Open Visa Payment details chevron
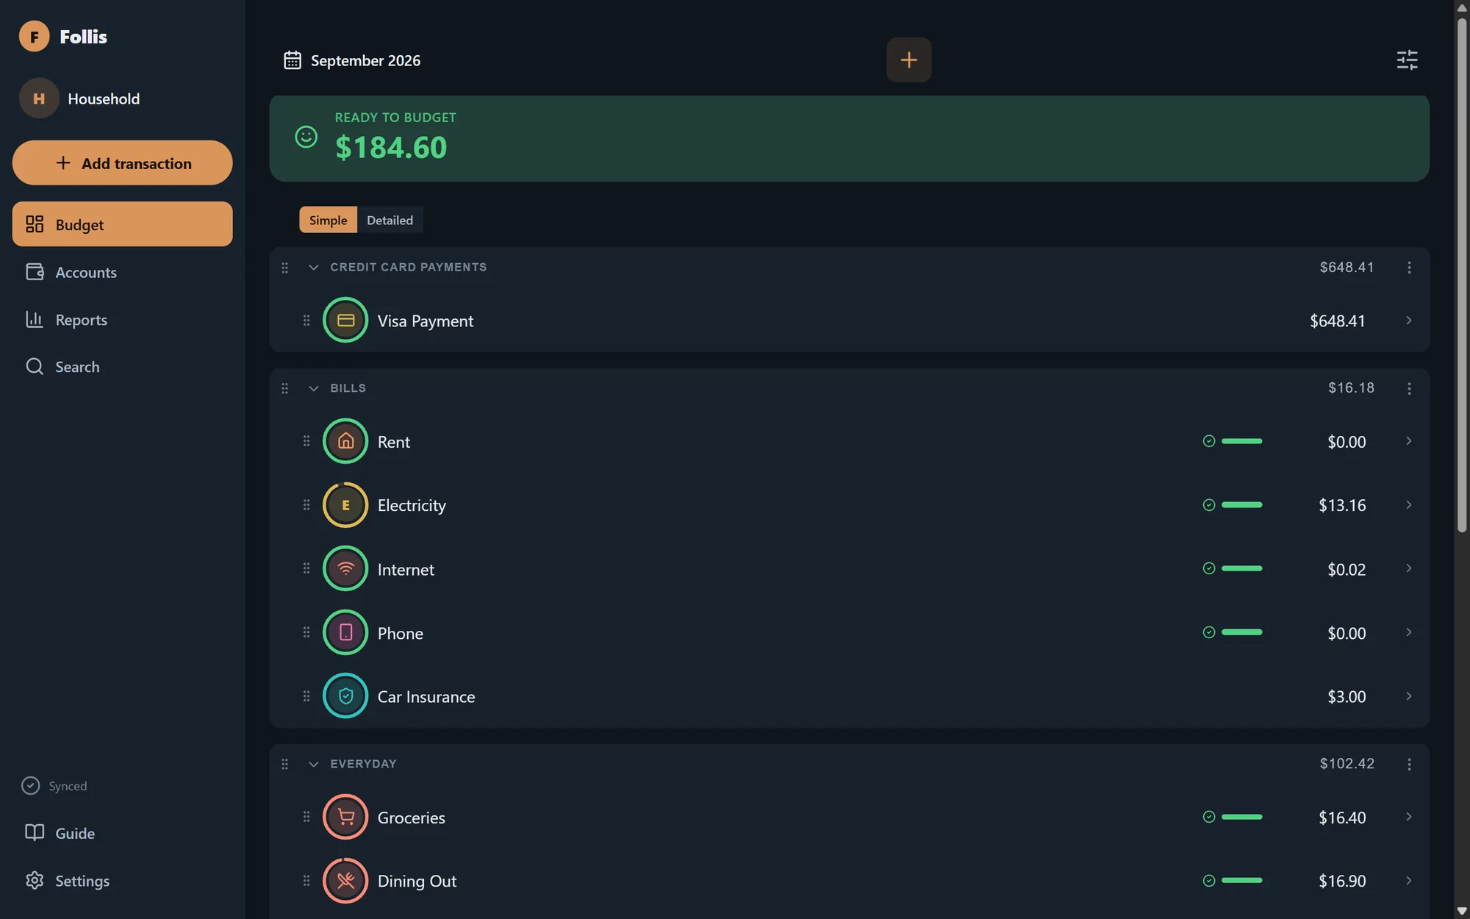The width and height of the screenshot is (1470, 919). (x=1409, y=321)
